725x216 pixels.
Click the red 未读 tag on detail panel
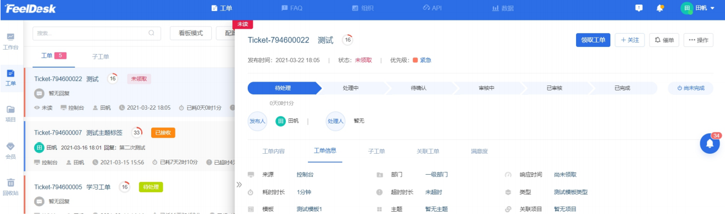(243, 24)
